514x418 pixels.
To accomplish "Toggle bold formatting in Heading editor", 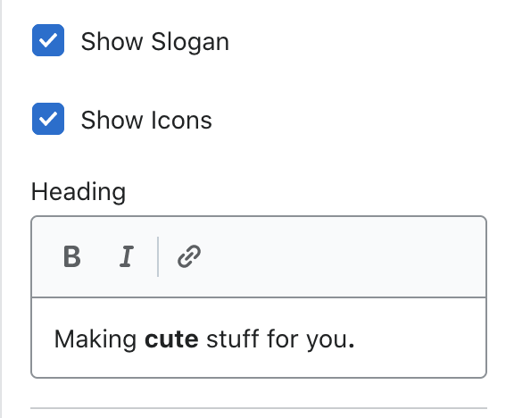I will [x=71, y=256].
